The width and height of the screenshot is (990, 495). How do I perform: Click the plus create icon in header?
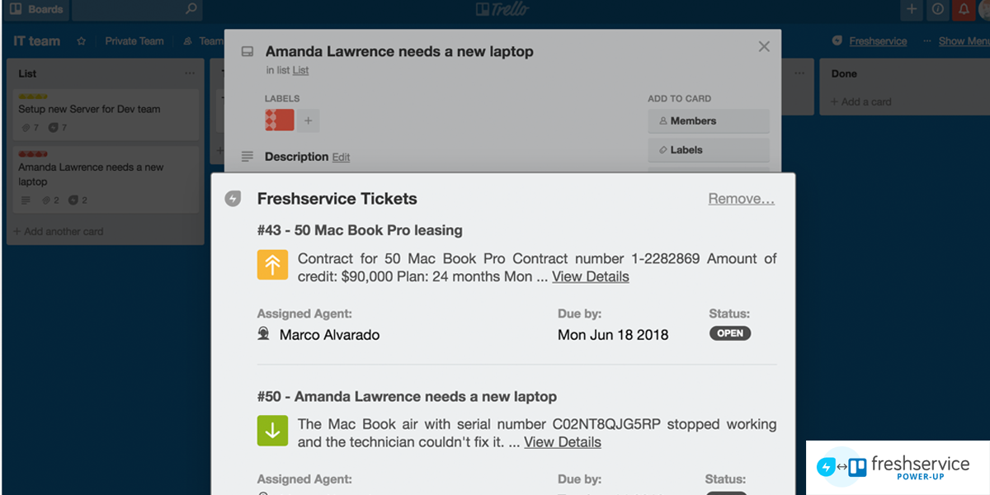(x=912, y=10)
